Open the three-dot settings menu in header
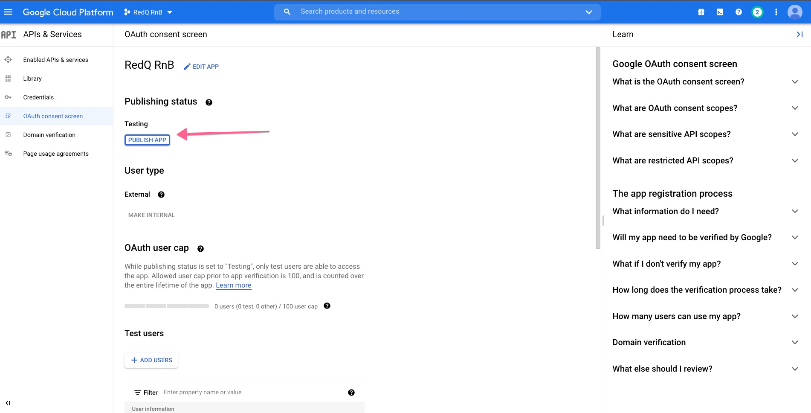The image size is (811, 413). click(776, 12)
